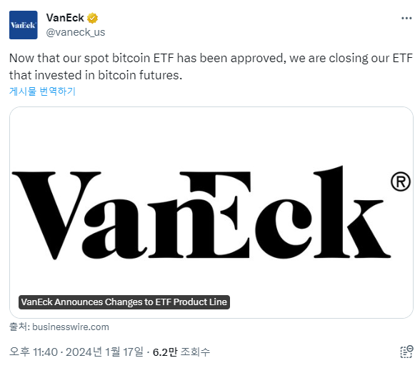Image resolution: width=420 pixels, height=368 pixels.
Task: Select the 게시물 번역하기 translate link
Action: click(42, 91)
